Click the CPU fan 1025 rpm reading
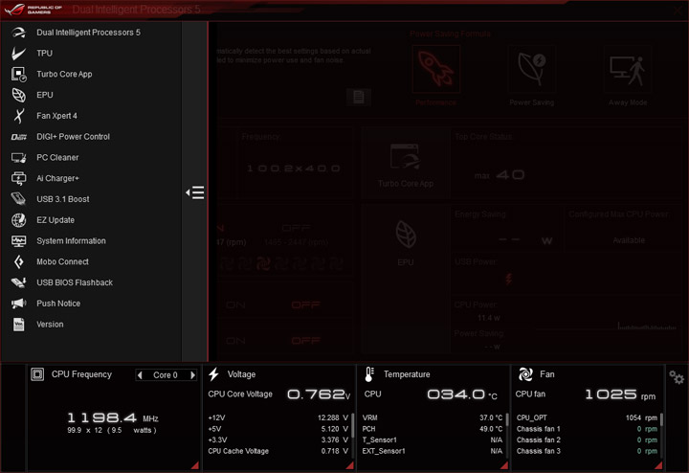Screen dimensions: 689x473 pos(620,394)
